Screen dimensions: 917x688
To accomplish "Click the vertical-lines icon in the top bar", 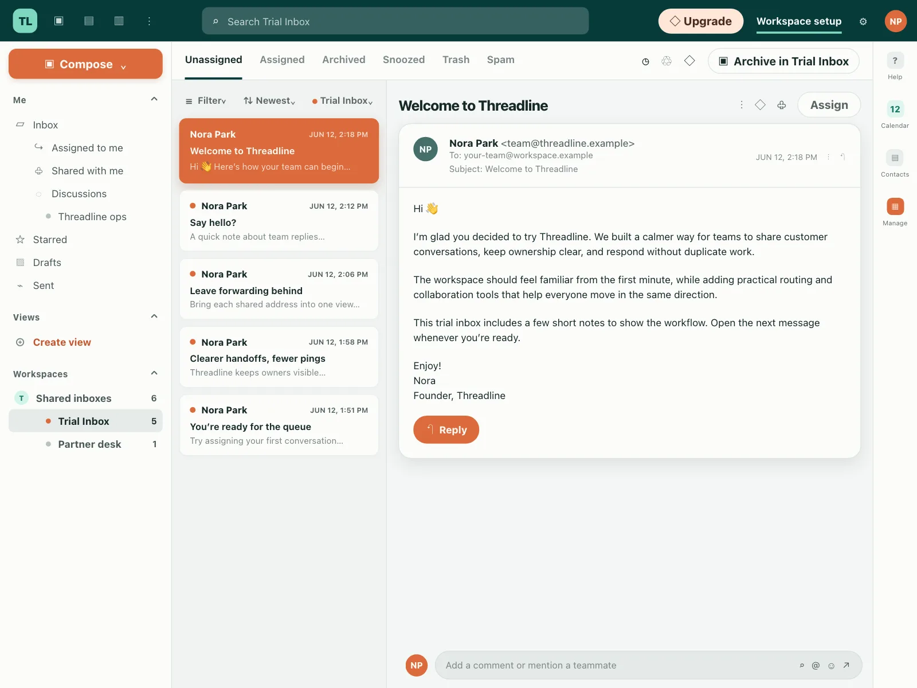I will (119, 21).
